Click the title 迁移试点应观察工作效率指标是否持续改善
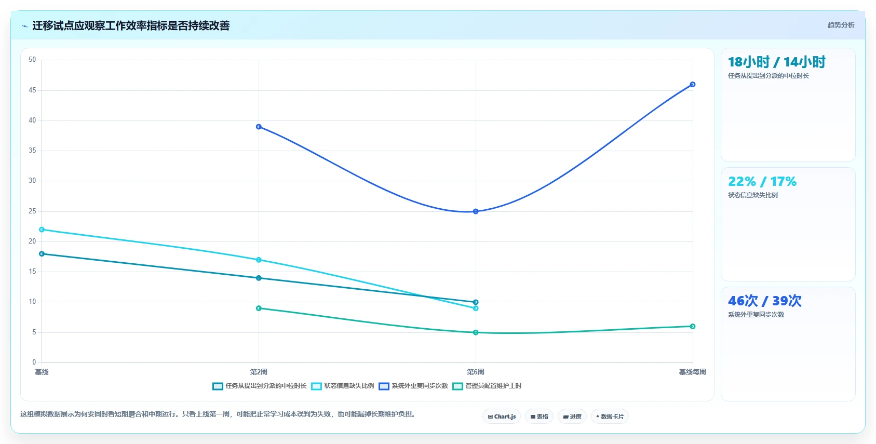The width and height of the screenshot is (876, 444). 131,26
